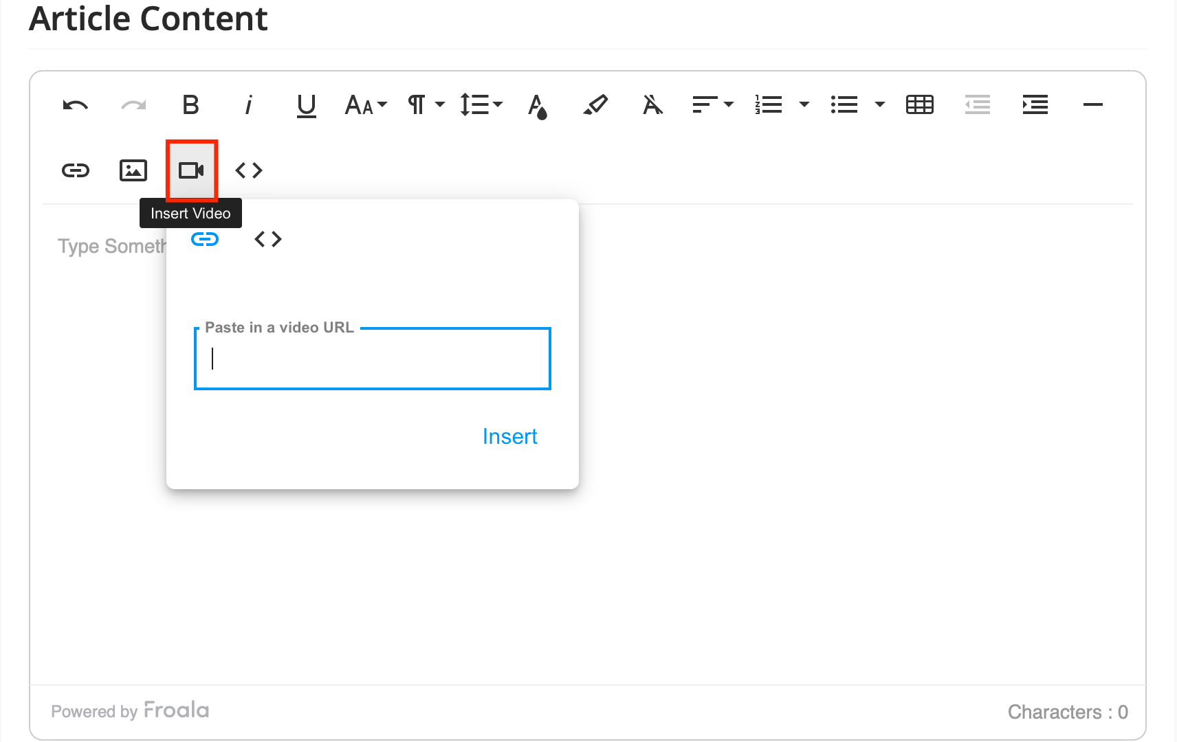
Task: Focus the 'Paste in a video URL' field
Action: pyautogui.click(x=373, y=359)
